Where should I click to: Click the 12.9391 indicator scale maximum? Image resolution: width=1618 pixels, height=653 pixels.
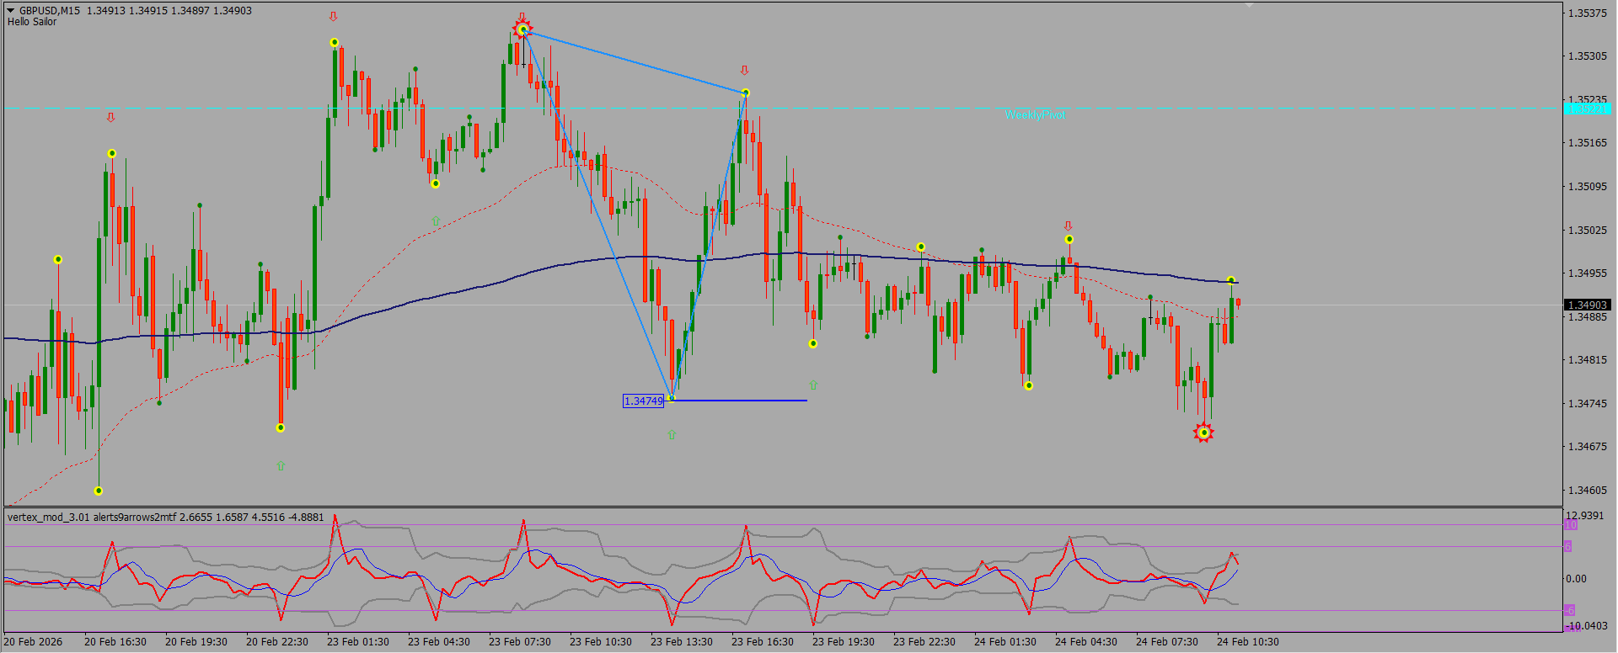(1585, 515)
